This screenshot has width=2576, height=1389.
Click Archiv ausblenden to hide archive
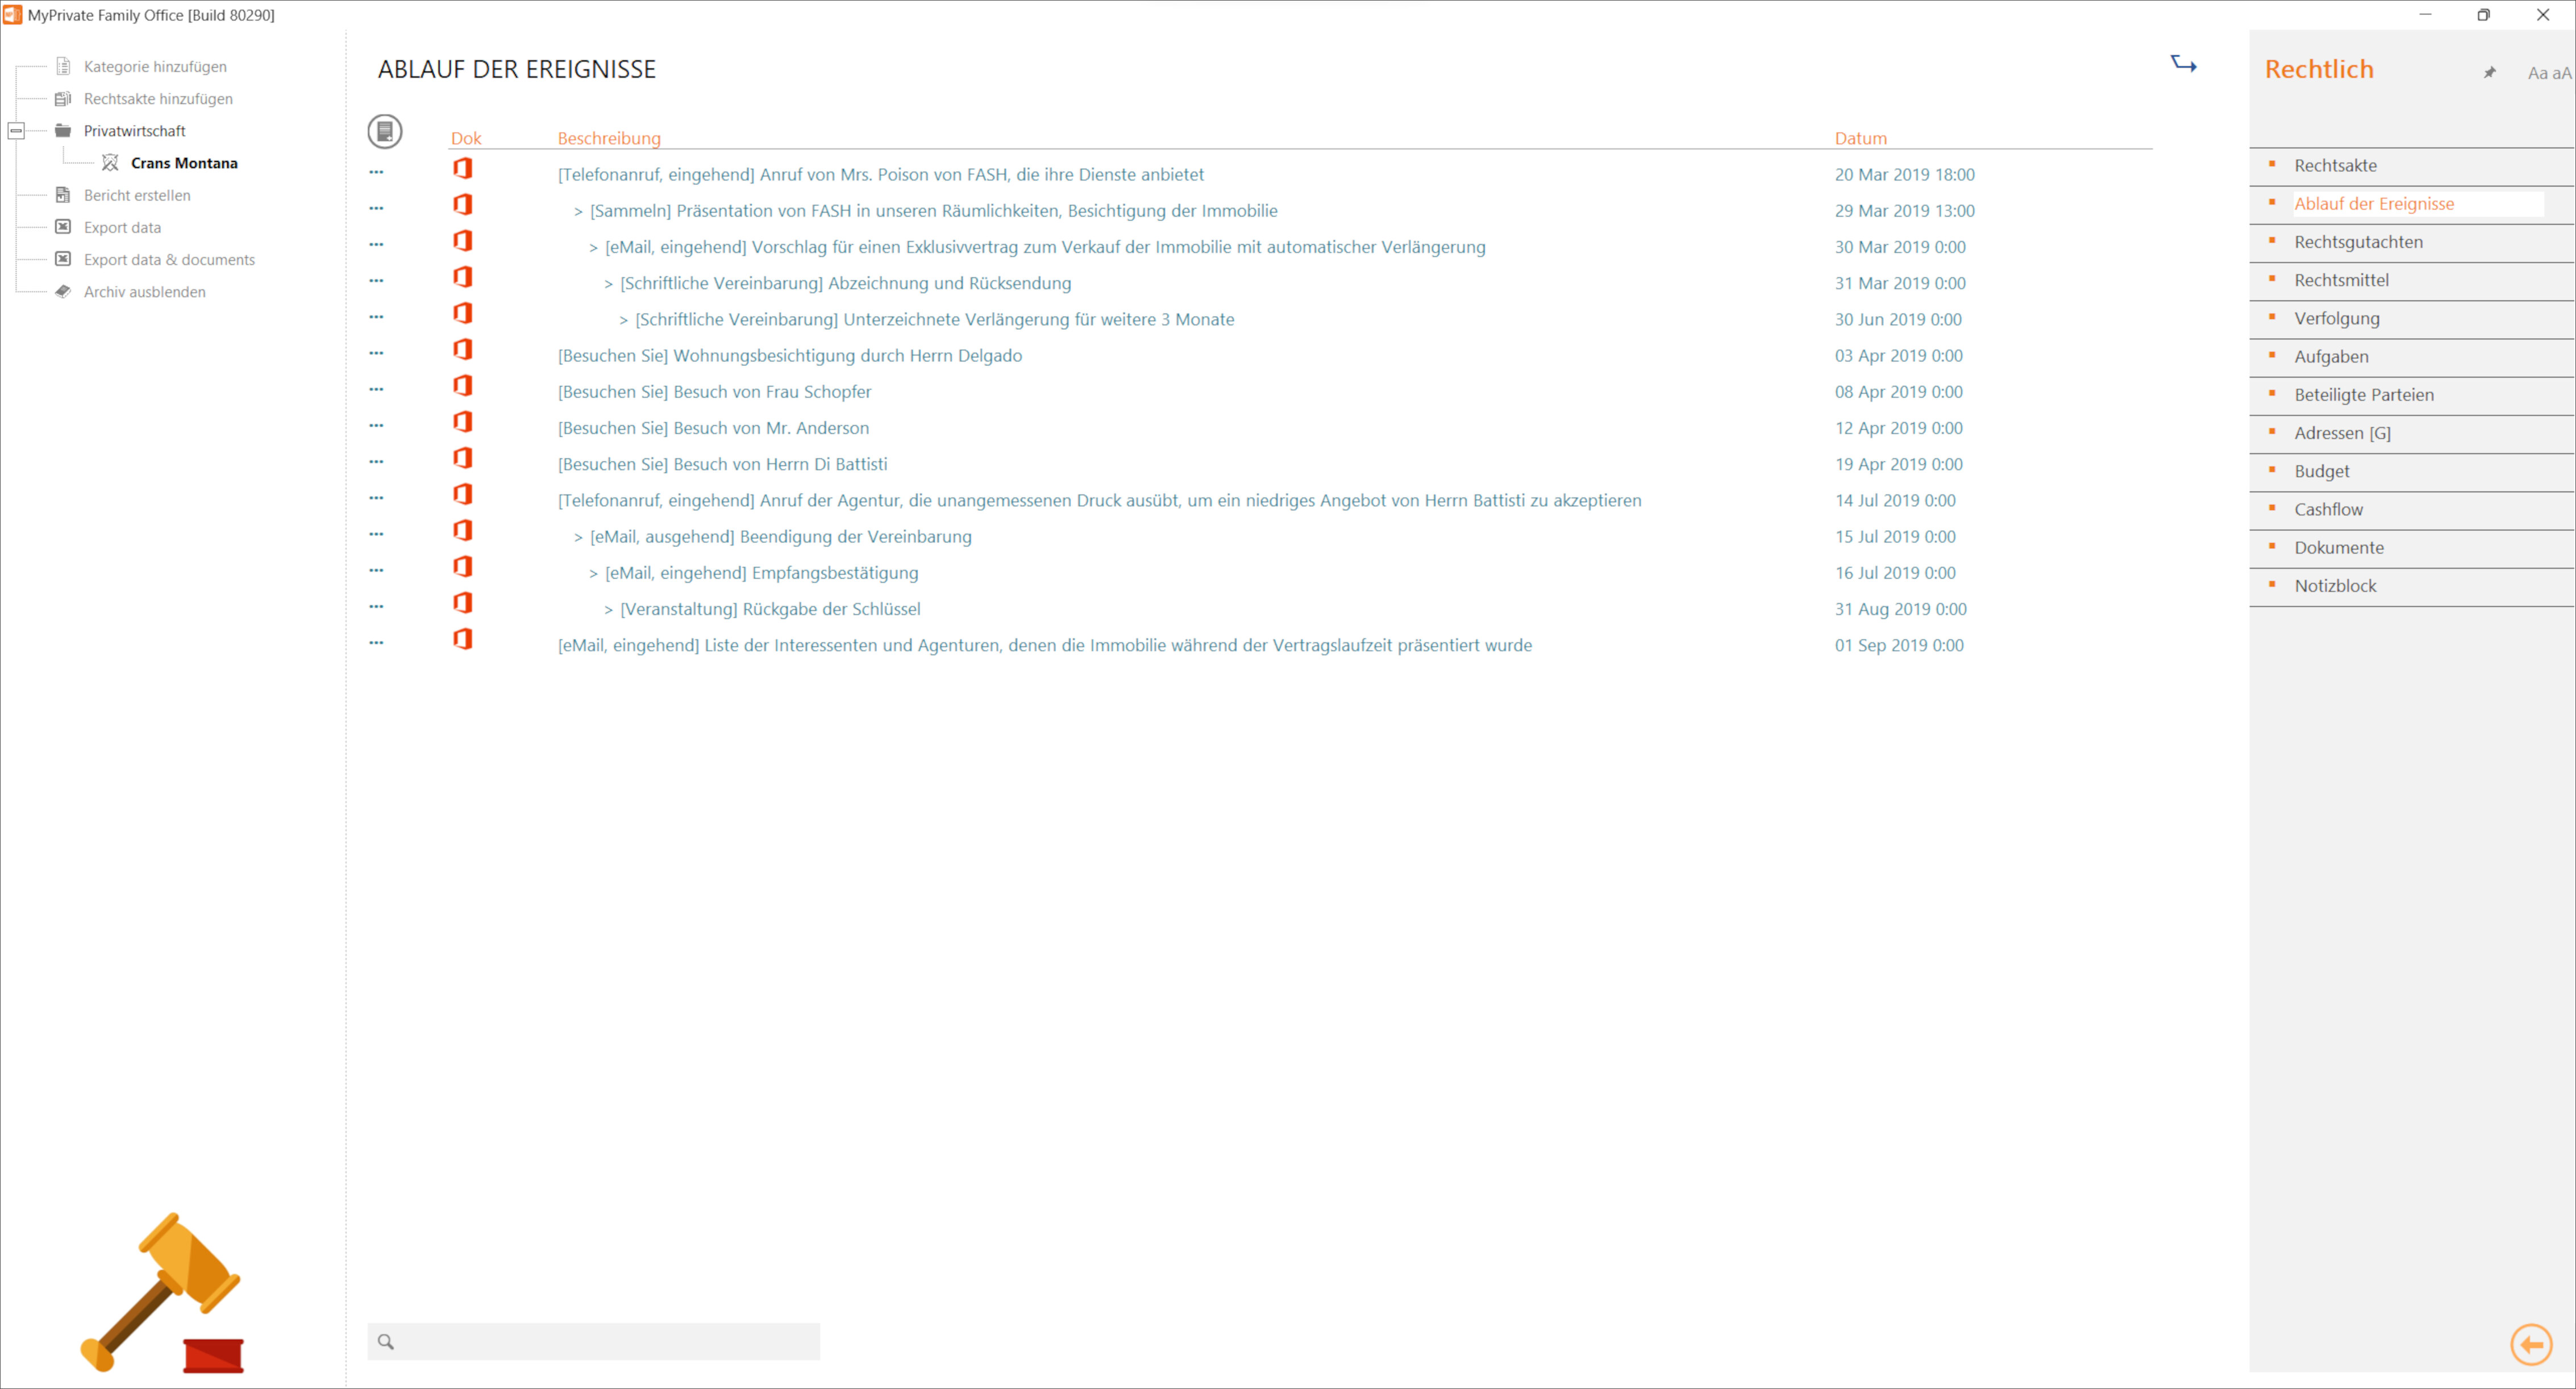144,292
